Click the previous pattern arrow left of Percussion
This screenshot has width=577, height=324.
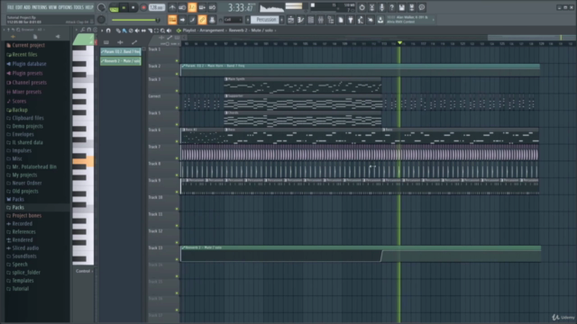click(248, 20)
